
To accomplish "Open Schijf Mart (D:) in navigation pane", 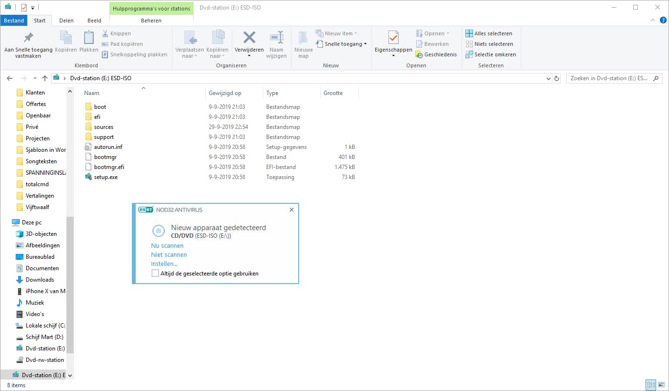I will coord(44,337).
